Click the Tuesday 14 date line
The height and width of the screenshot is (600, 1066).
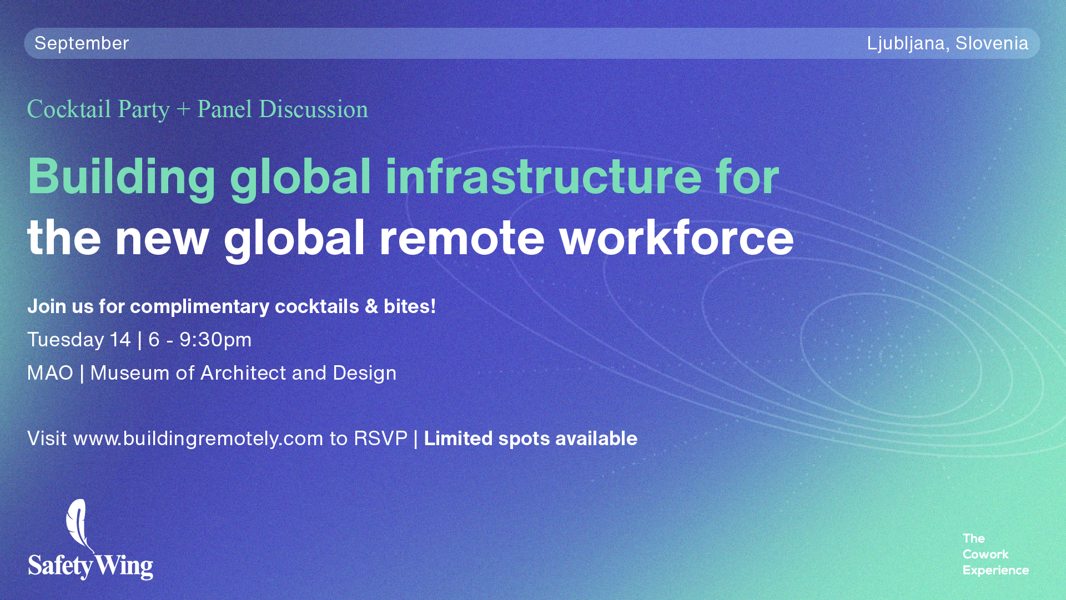(x=79, y=340)
